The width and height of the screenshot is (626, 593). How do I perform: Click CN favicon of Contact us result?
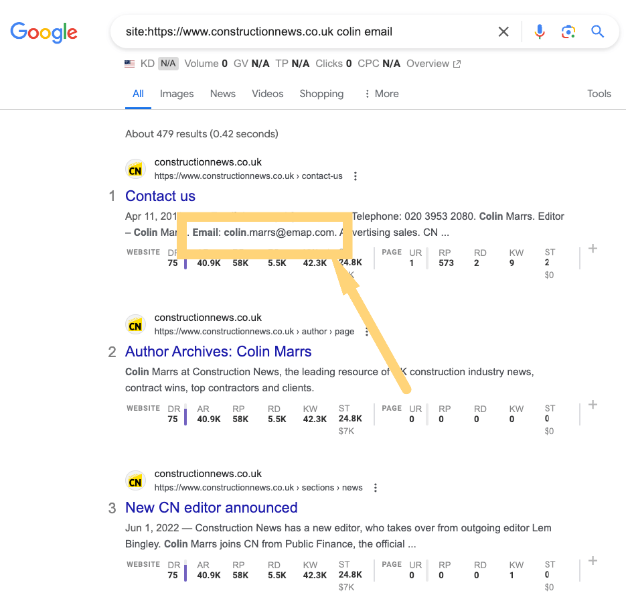point(135,170)
